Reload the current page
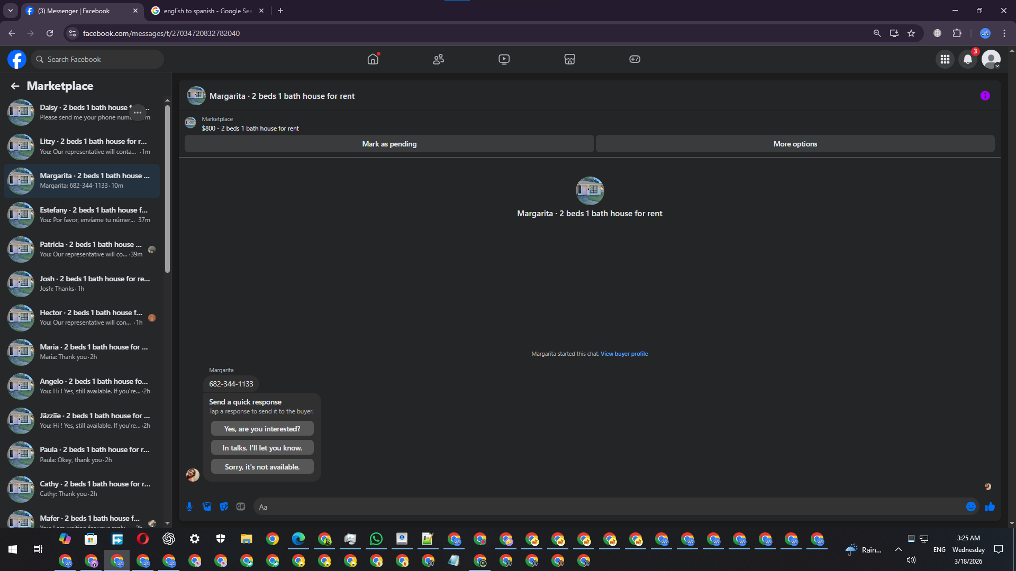Screen dimensions: 1016x571 [x=50, y=33]
